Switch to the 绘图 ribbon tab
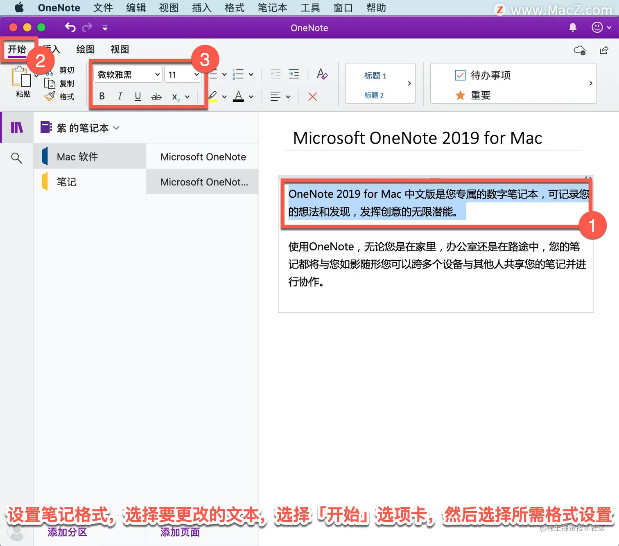The image size is (619, 546). click(x=86, y=50)
